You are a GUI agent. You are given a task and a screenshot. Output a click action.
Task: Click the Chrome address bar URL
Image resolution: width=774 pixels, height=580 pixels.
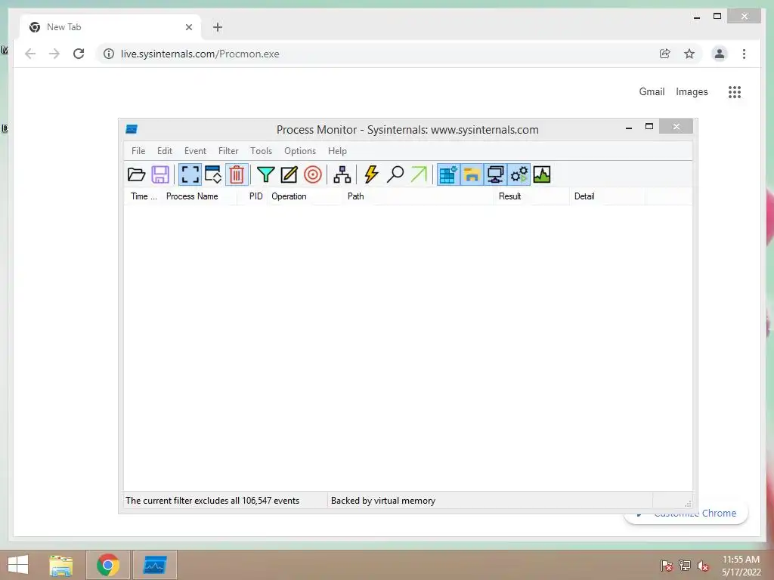tap(200, 54)
